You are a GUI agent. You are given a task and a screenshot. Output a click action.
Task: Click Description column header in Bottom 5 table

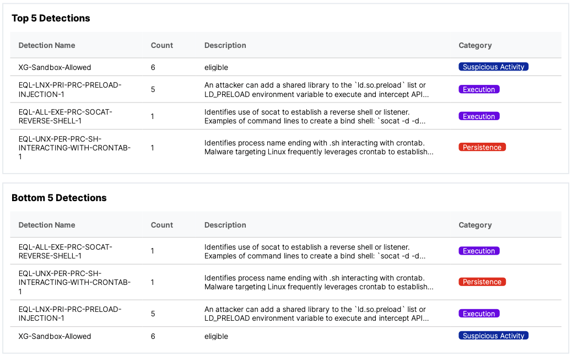click(x=225, y=225)
